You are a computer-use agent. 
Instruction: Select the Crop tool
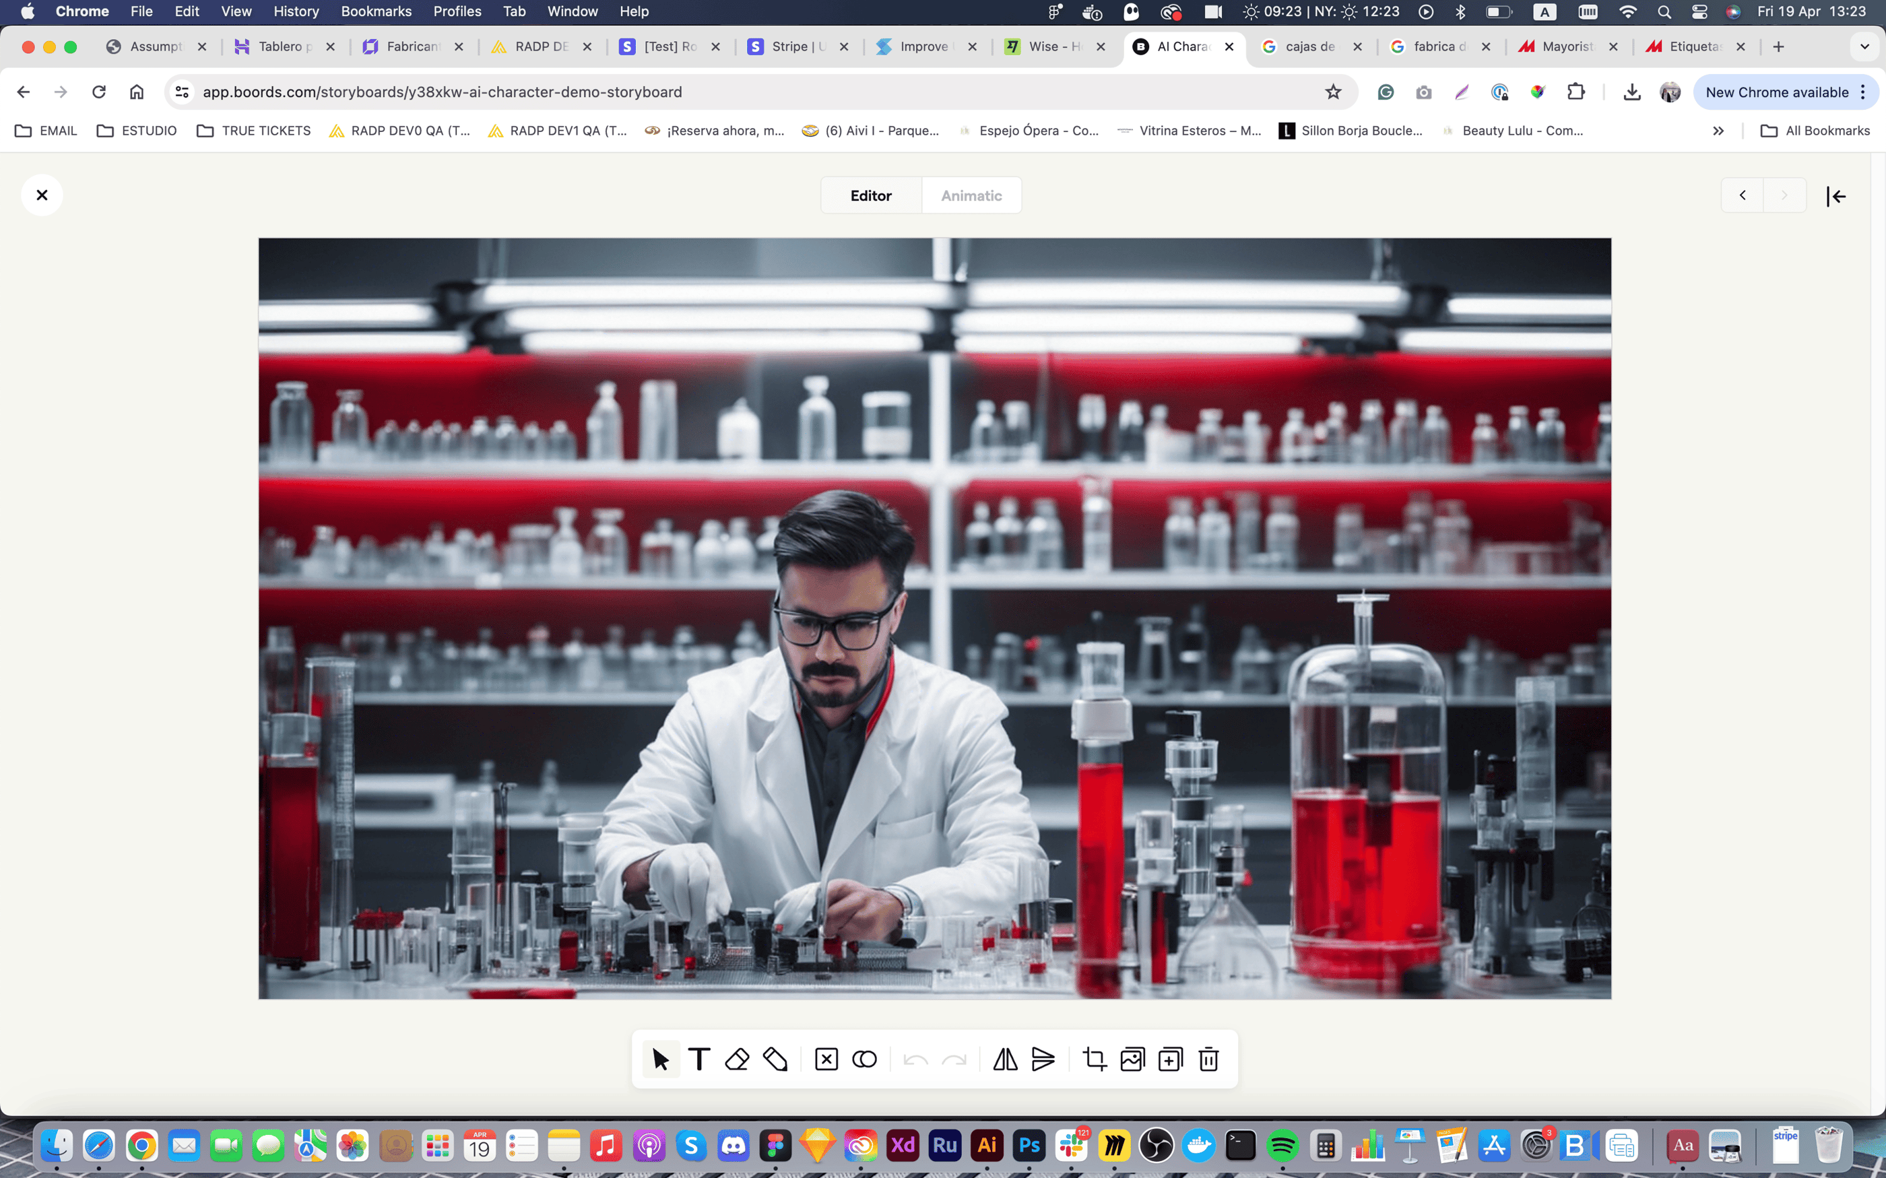[1095, 1059]
